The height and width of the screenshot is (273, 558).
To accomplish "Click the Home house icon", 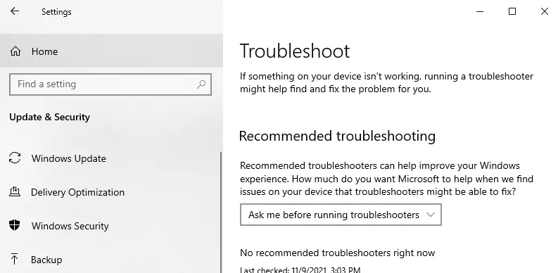I will tap(15, 51).
